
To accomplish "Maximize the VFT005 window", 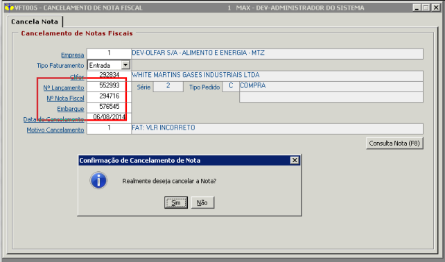I will point(426,8).
